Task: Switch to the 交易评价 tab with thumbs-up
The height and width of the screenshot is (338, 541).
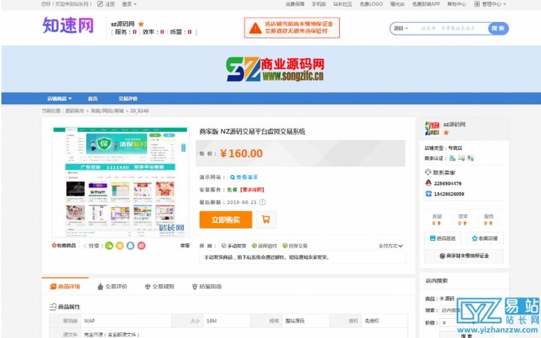Action: point(112,286)
